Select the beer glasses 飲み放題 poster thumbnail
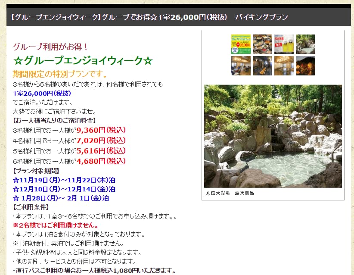Viewport: 354px width, 275px height. (x=284, y=44)
